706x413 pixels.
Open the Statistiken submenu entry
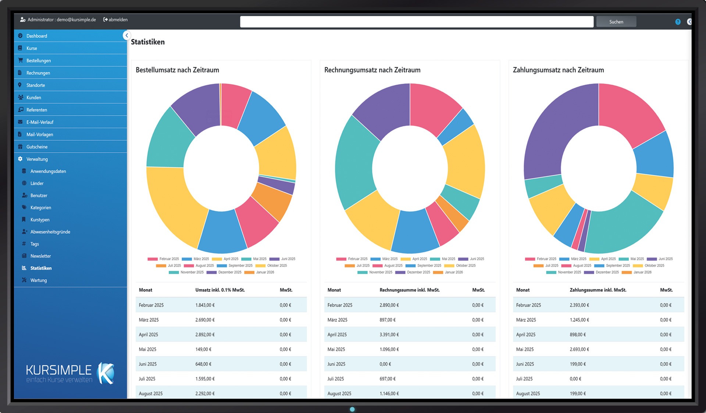pos(41,268)
